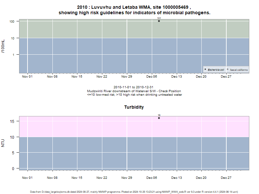This screenshot has height=194, width=259.
Task: Click the '100' tick on the pathogen chart
Action: click(12, 22)
